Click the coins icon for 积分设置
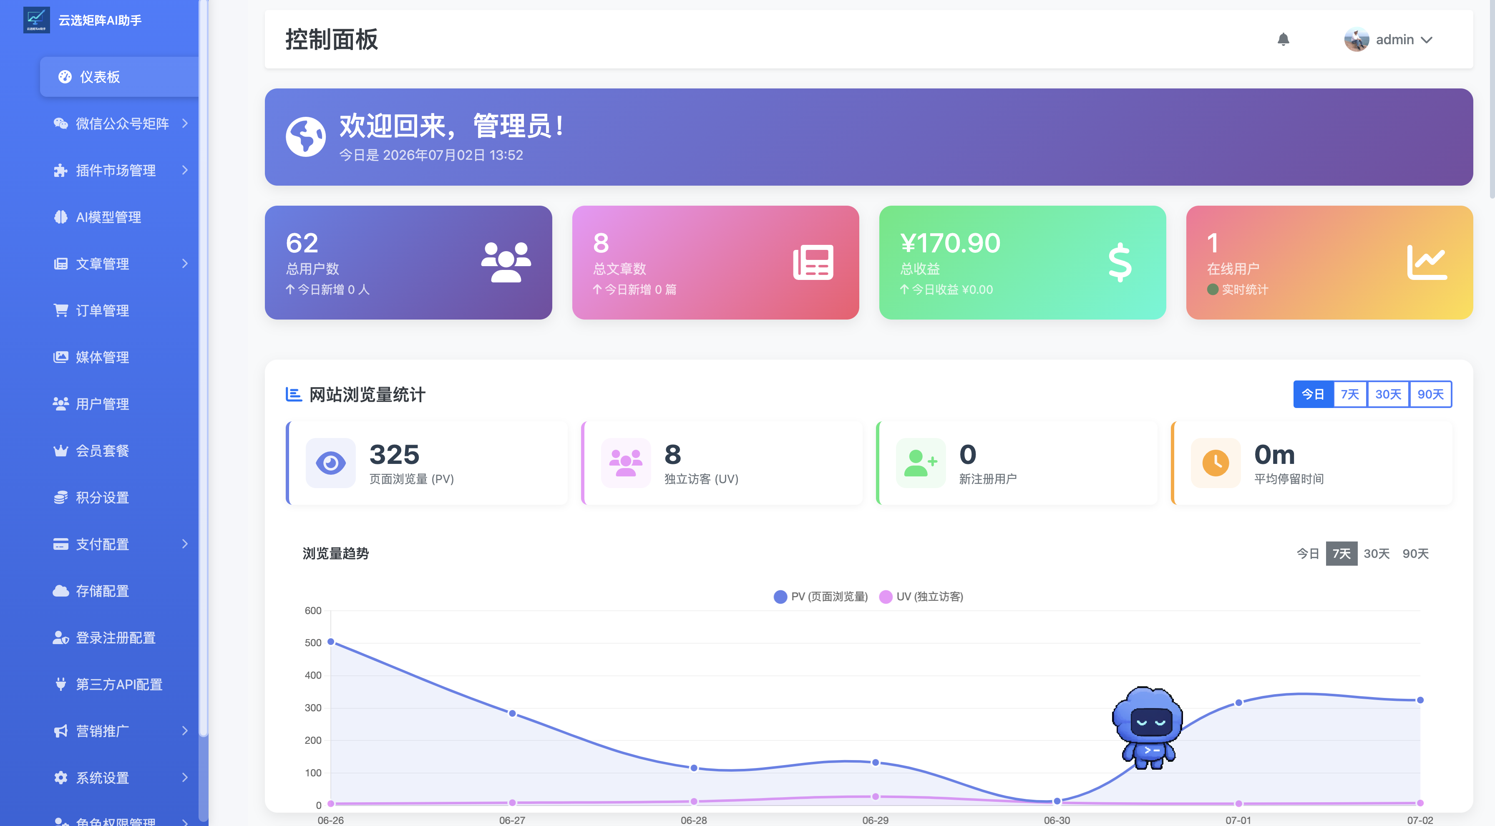This screenshot has width=1495, height=826. point(60,497)
